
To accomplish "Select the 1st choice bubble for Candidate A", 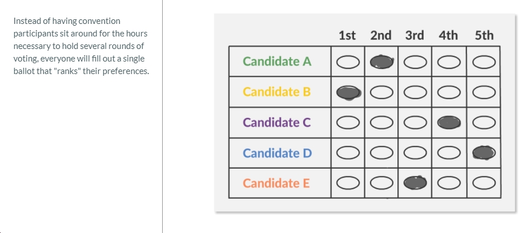I will pyautogui.click(x=348, y=62).
